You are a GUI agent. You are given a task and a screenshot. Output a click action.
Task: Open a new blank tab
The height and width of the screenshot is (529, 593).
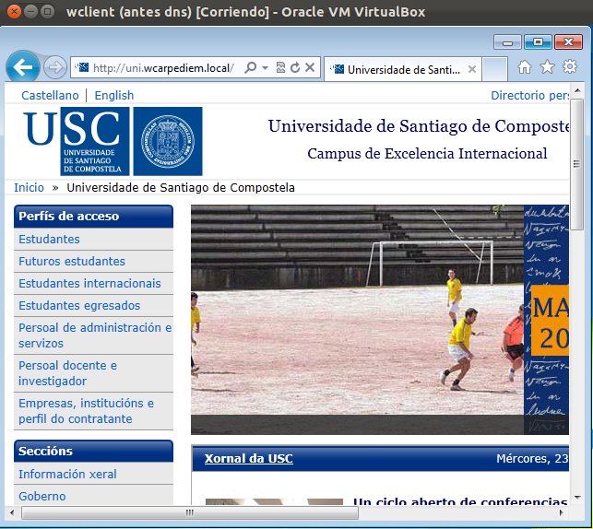coord(494,69)
